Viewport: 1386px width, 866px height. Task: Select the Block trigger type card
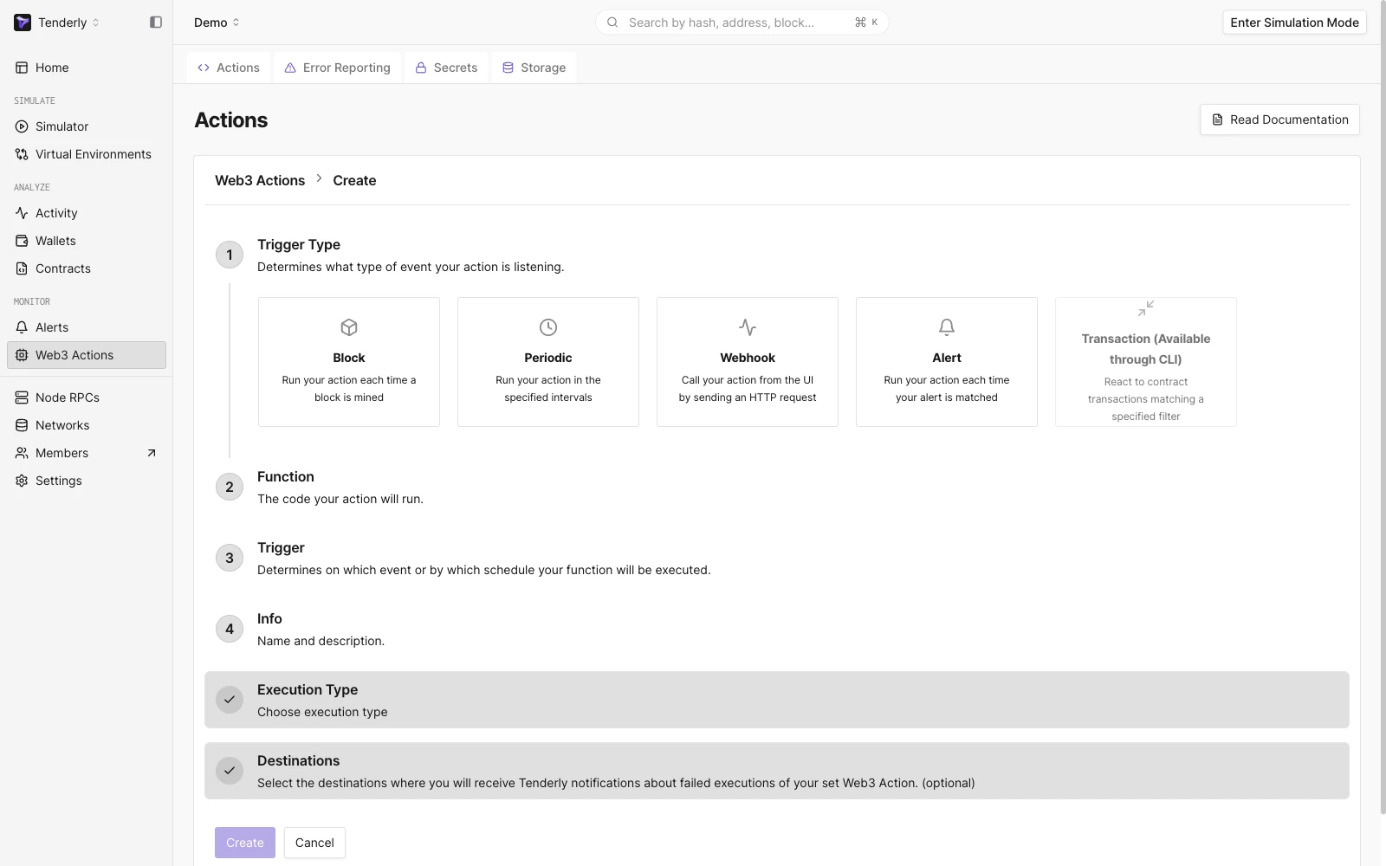(x=349, y=362)
